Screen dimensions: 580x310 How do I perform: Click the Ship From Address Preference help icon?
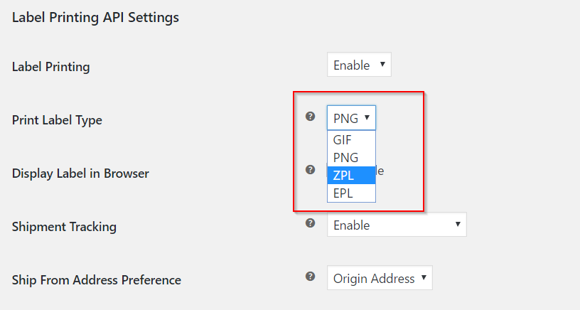click(310, 277)
